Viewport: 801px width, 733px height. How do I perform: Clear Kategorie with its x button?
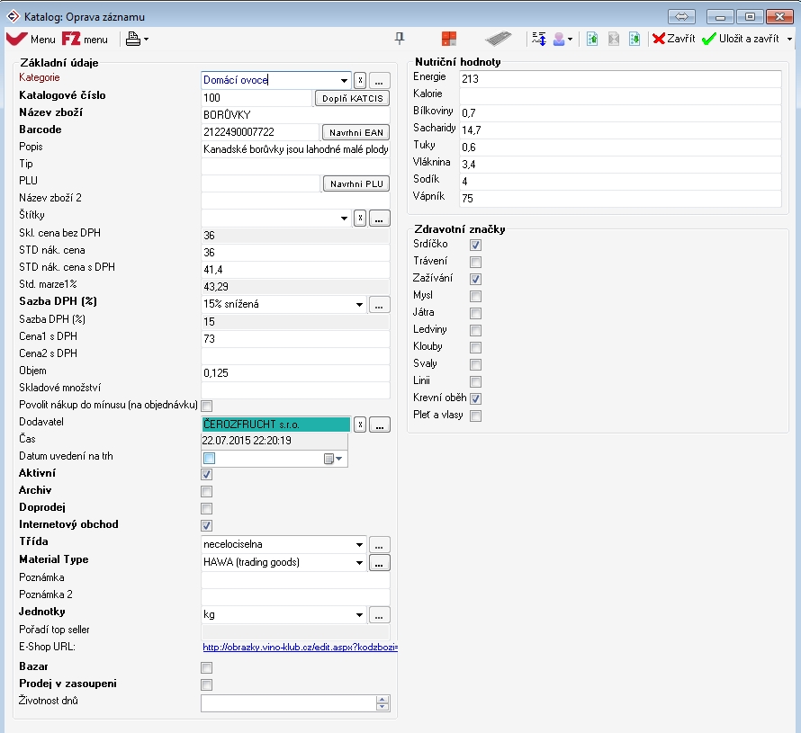[x=360, y=80]
